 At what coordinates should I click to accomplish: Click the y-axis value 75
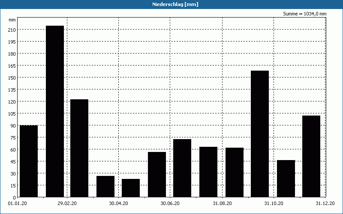(x=13, y=138)
